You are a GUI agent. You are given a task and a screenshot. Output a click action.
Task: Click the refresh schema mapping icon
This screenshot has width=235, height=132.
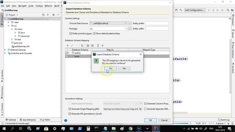tap(82, 45)
